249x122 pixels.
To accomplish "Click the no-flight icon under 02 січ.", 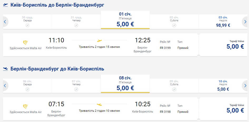I will click(174, 25).
